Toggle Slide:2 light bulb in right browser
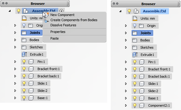The height and width of the screenshot is (110, 181). point(135,91)
